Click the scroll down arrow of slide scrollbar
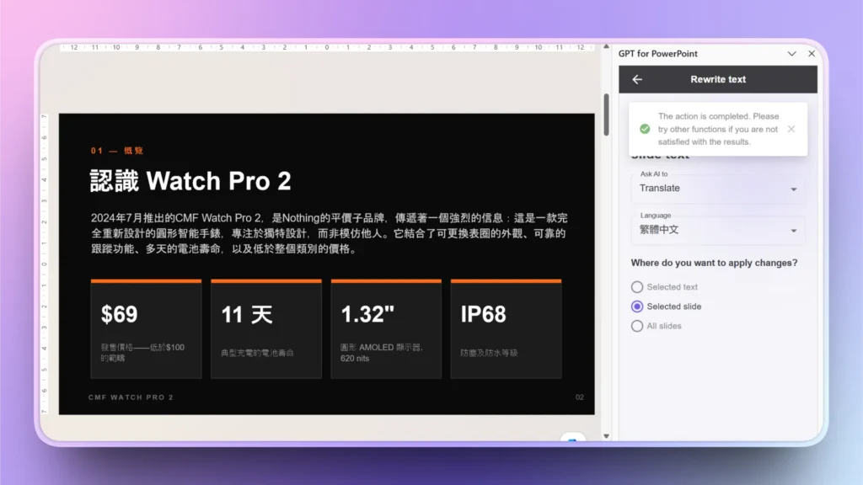863x485 pixels. pyautogui.click(x=606, y=436)
